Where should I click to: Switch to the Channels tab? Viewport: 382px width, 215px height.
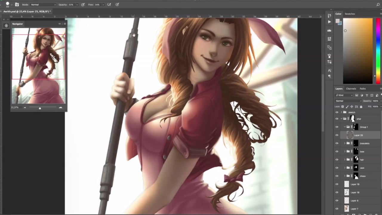click(351, 89)
